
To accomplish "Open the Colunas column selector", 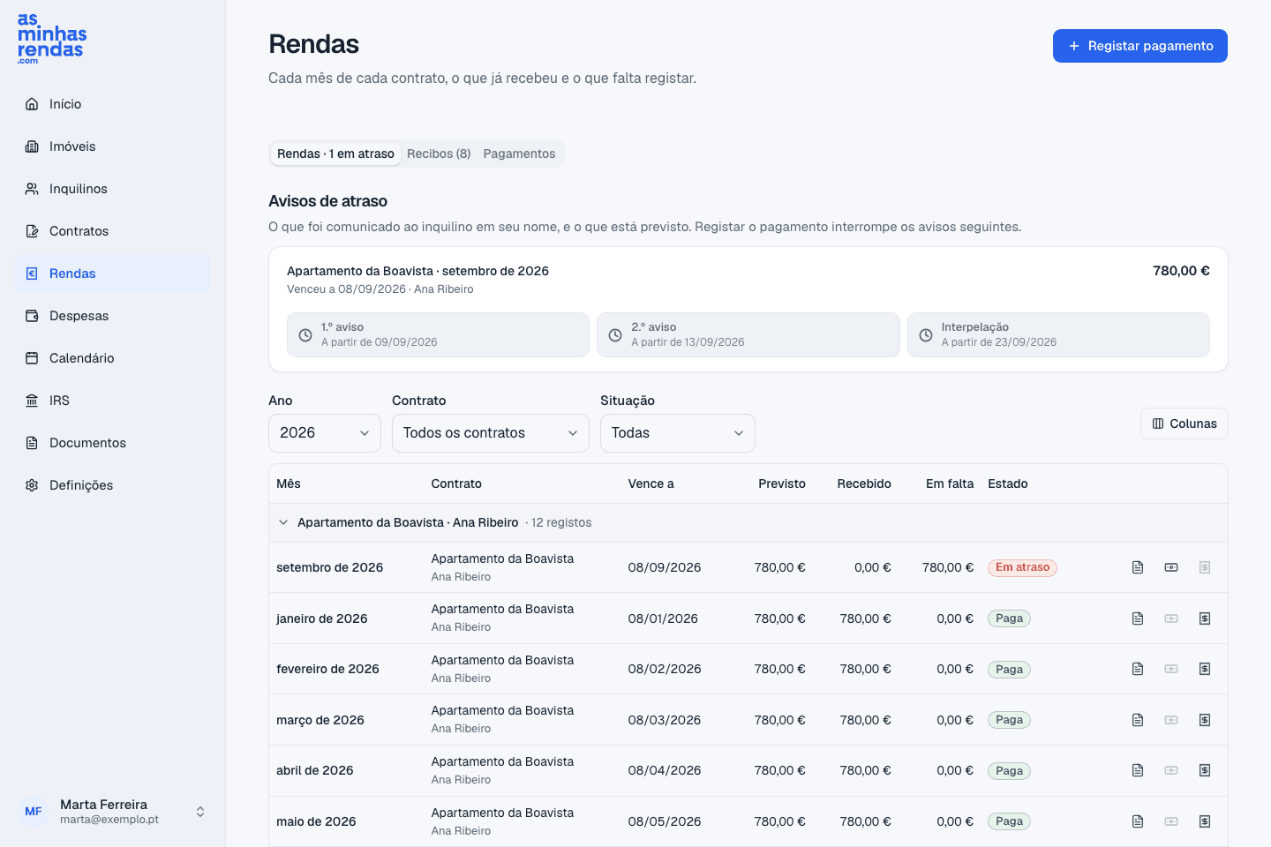I will (x=1185, y=423).
